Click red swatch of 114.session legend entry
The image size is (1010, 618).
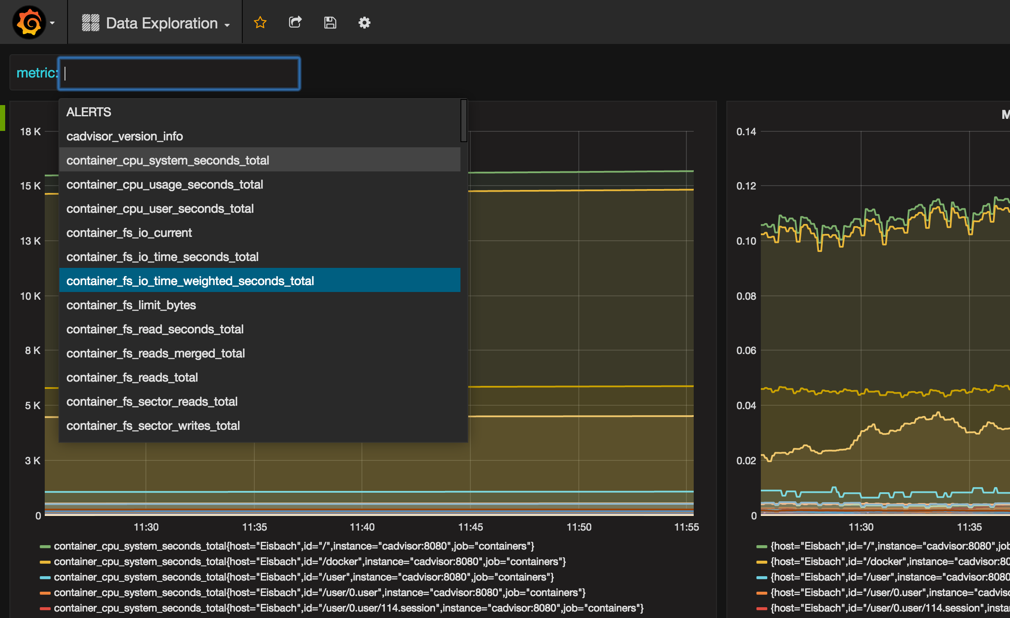(x=45, y=609)
